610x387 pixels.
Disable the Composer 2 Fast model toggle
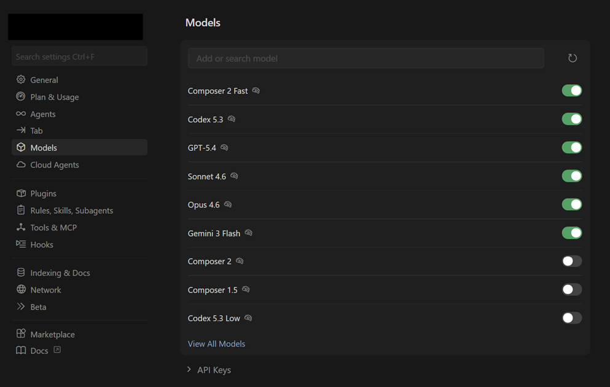tap(571, 91)
